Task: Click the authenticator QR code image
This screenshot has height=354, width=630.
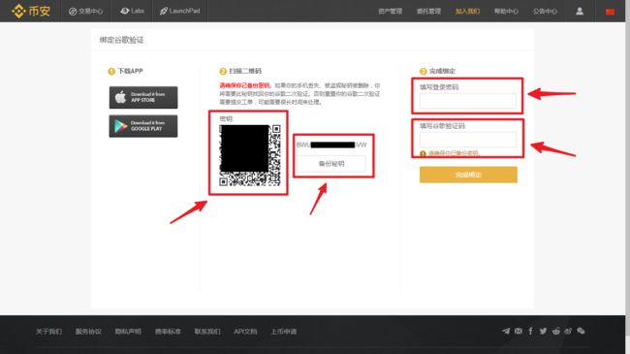Action: 249,155
